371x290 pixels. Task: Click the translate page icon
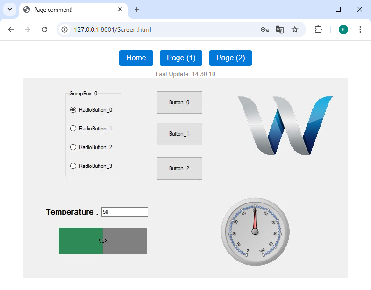(x=280, y=29)
